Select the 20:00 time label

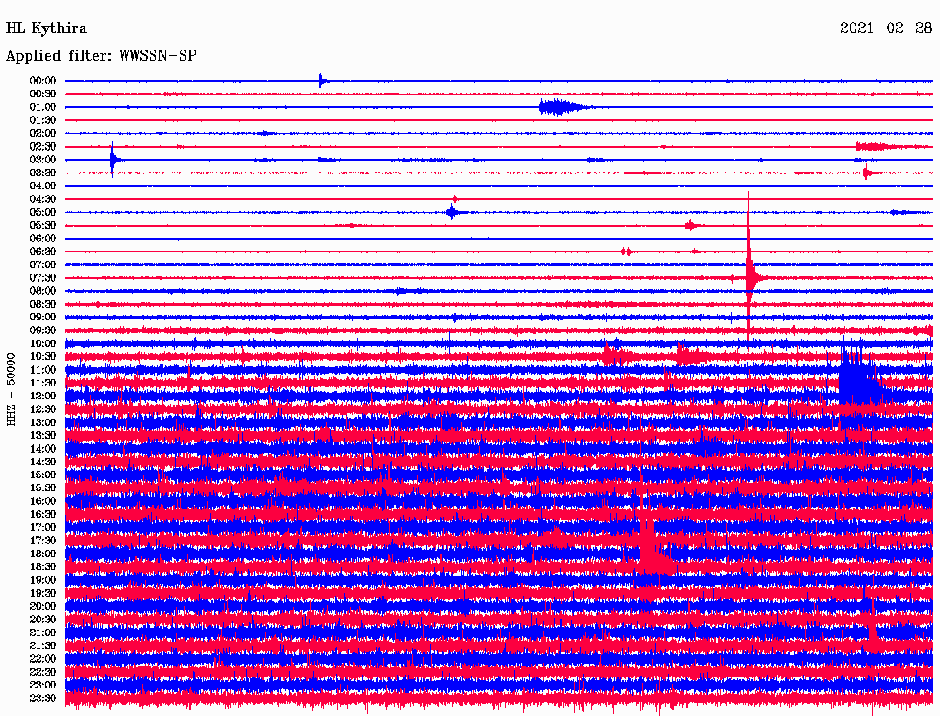(x=43, y=606)
